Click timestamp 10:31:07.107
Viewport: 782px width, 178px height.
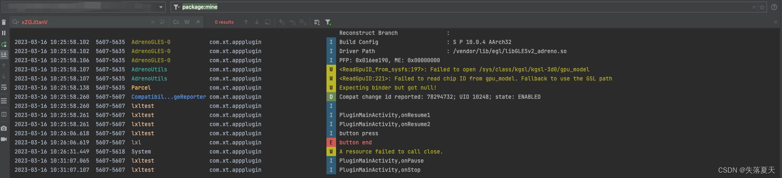[52, 170]
